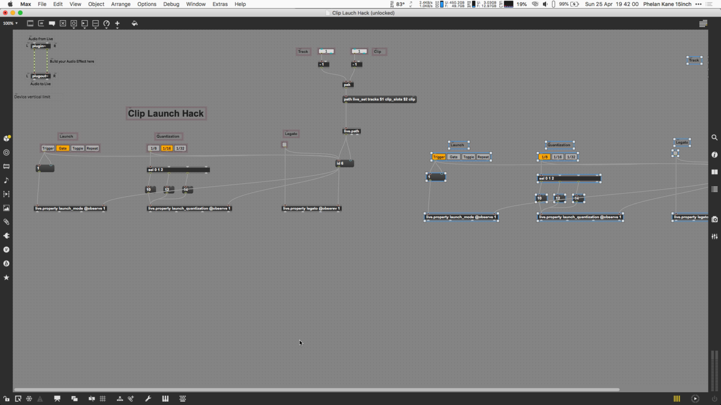The height and width of the screenshot is (405, 721).
Task: Open the 100% zoom level dropdown
Action: coord(9,23)
